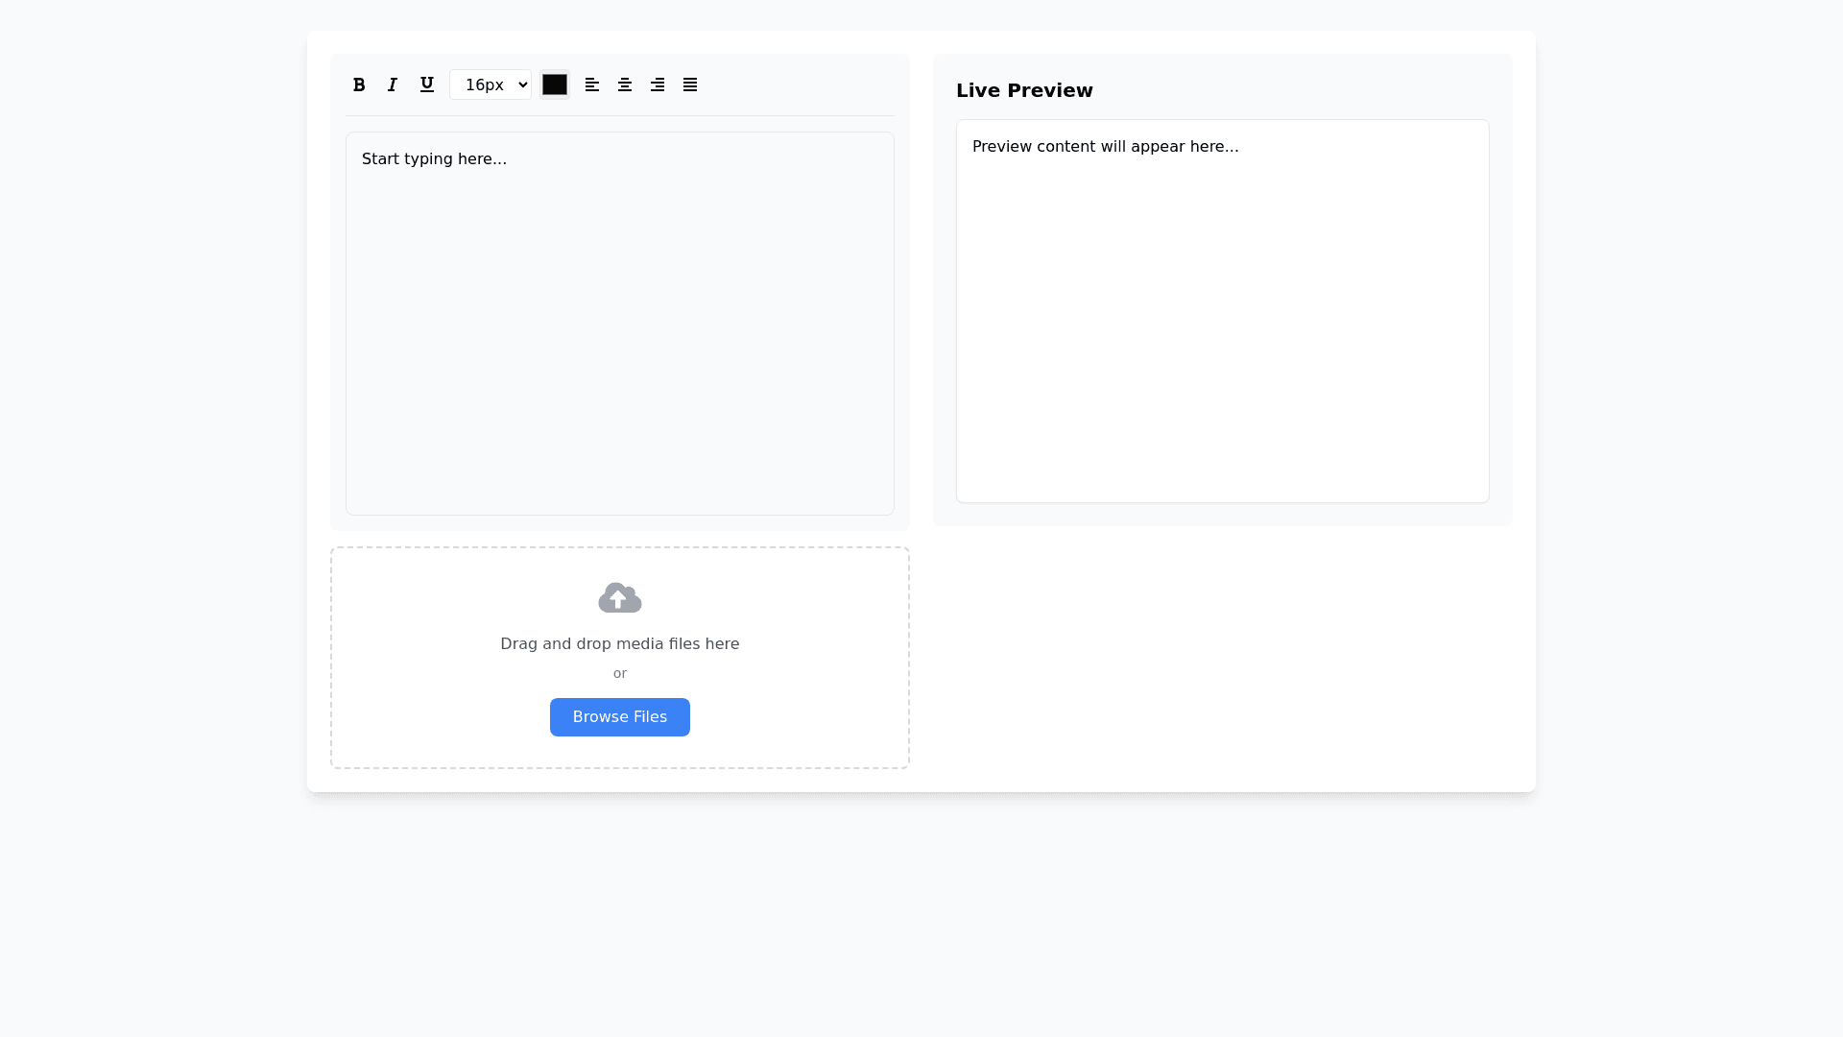Image resolution: width=1843 pixels, height=1037 pixels.
Task: Click the 'or' separator text in upload zone
Action: tap(620, 673)
